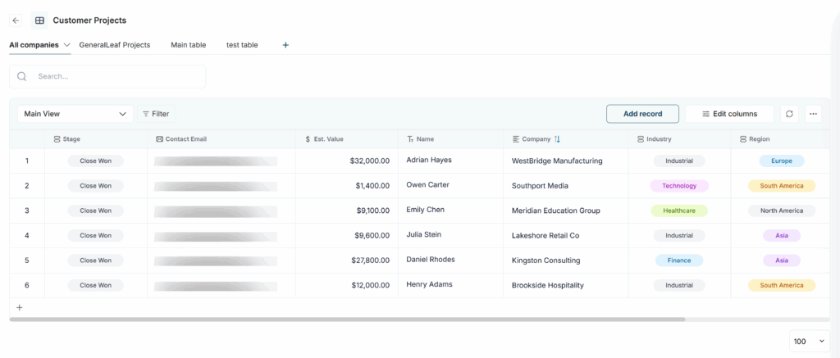Click the Edit columns button
840x358 pixels.
click(x=729, y=114)
